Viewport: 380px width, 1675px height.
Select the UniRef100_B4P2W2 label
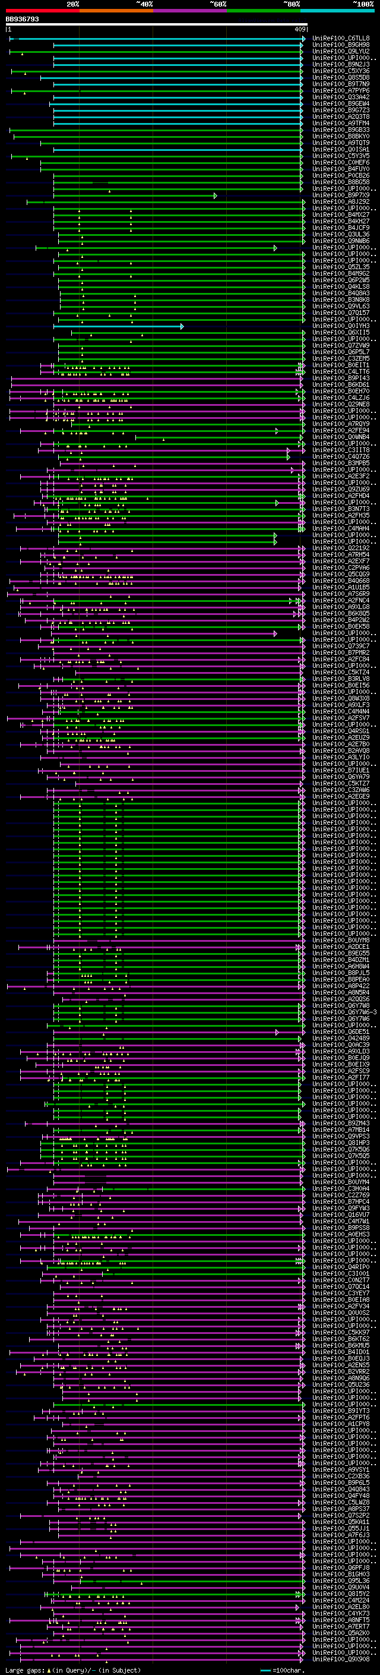pyautogui.click(x=341, y=620)
